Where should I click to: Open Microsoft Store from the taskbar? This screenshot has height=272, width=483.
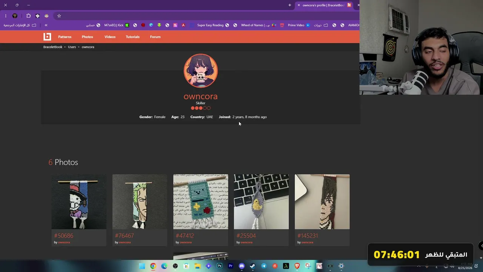186,266
